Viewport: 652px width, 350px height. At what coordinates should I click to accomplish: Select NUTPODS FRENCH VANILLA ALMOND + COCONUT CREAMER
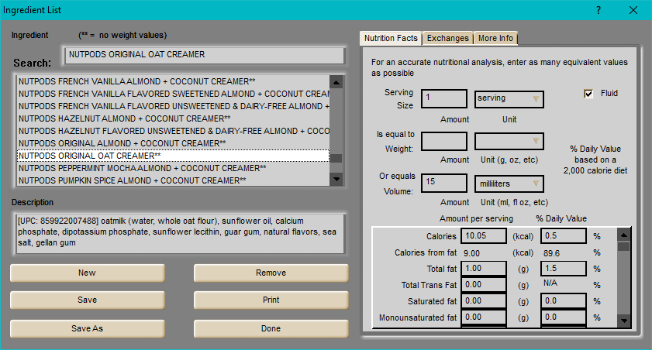point(173,81)
